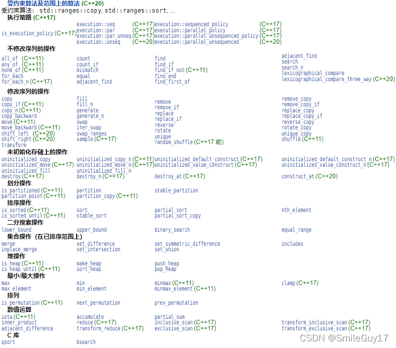Open the construct_at (C++20) link

(309, 176)
